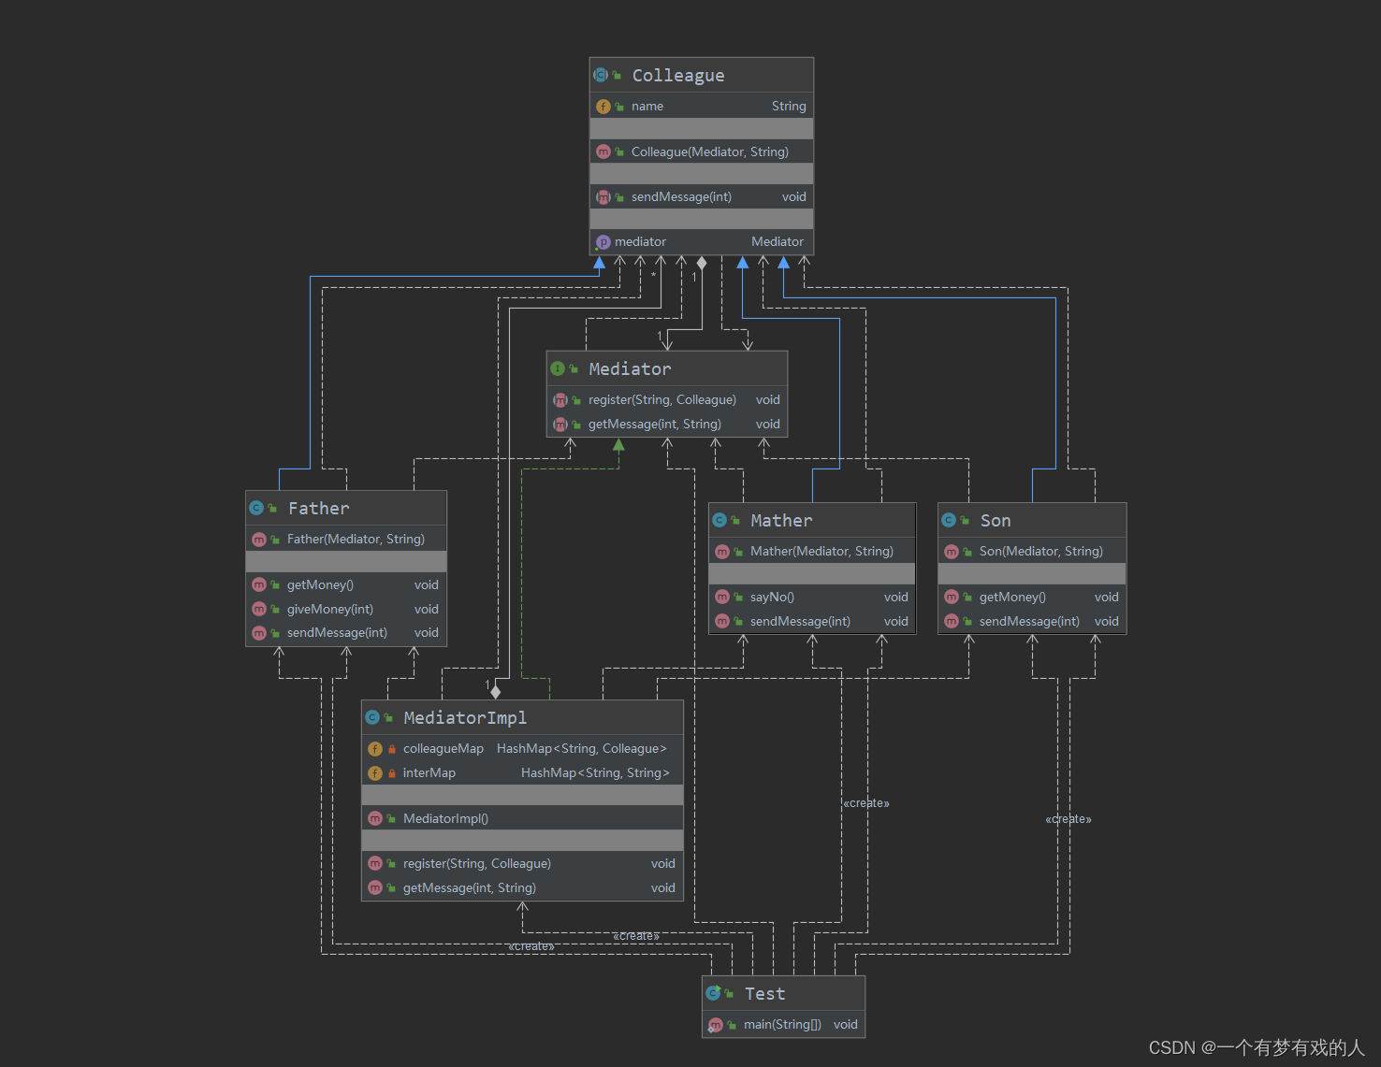Click 'Colleague(Mediator, String)' constructor row
The image size is (1381, 1067).
[702, 151]
